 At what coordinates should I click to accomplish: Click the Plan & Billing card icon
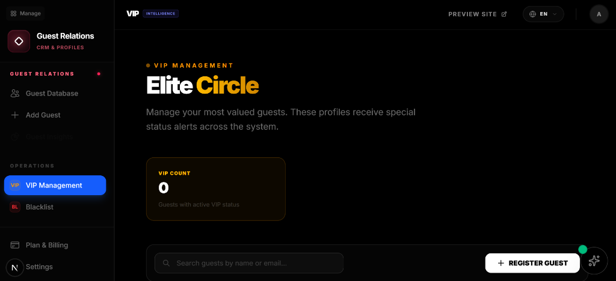click(15, 245)
